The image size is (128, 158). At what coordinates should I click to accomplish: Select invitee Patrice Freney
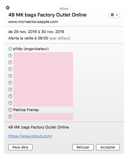(x=26, y=110)
